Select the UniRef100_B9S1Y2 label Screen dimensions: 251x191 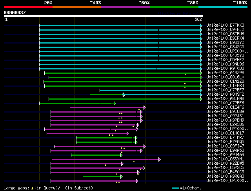tap(225, 42)
